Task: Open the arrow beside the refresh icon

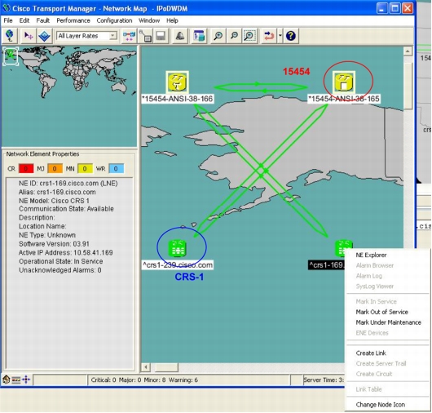Action: (280, 36)
